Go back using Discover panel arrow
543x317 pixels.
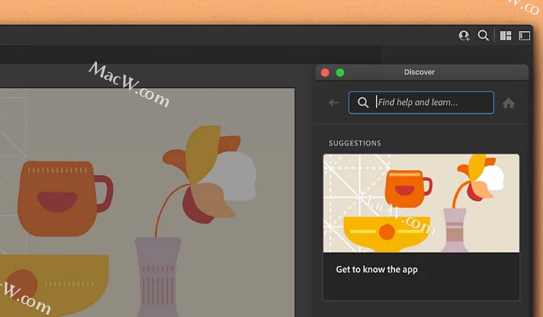pyautogui.click(x=334, y=103)
